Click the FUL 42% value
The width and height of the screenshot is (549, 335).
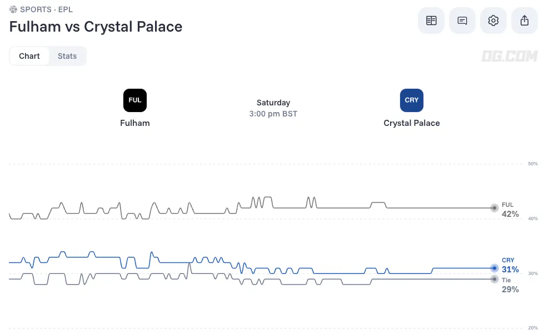(x=510, y=214)
